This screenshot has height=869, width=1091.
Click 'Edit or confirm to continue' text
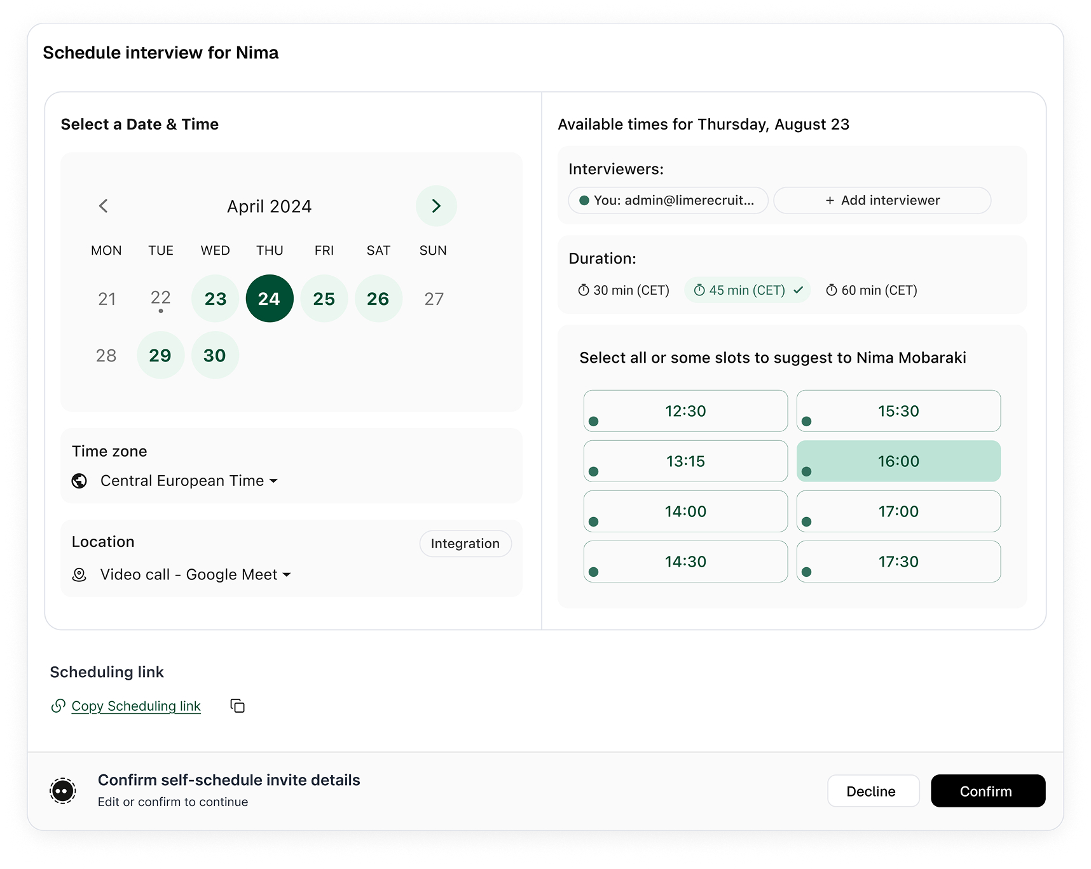(173, 802)
